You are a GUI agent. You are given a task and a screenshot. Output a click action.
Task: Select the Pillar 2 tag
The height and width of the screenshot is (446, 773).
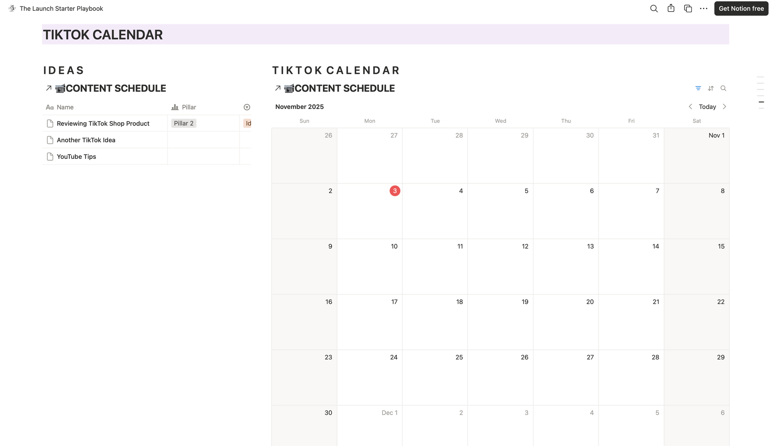pos(184,124)
